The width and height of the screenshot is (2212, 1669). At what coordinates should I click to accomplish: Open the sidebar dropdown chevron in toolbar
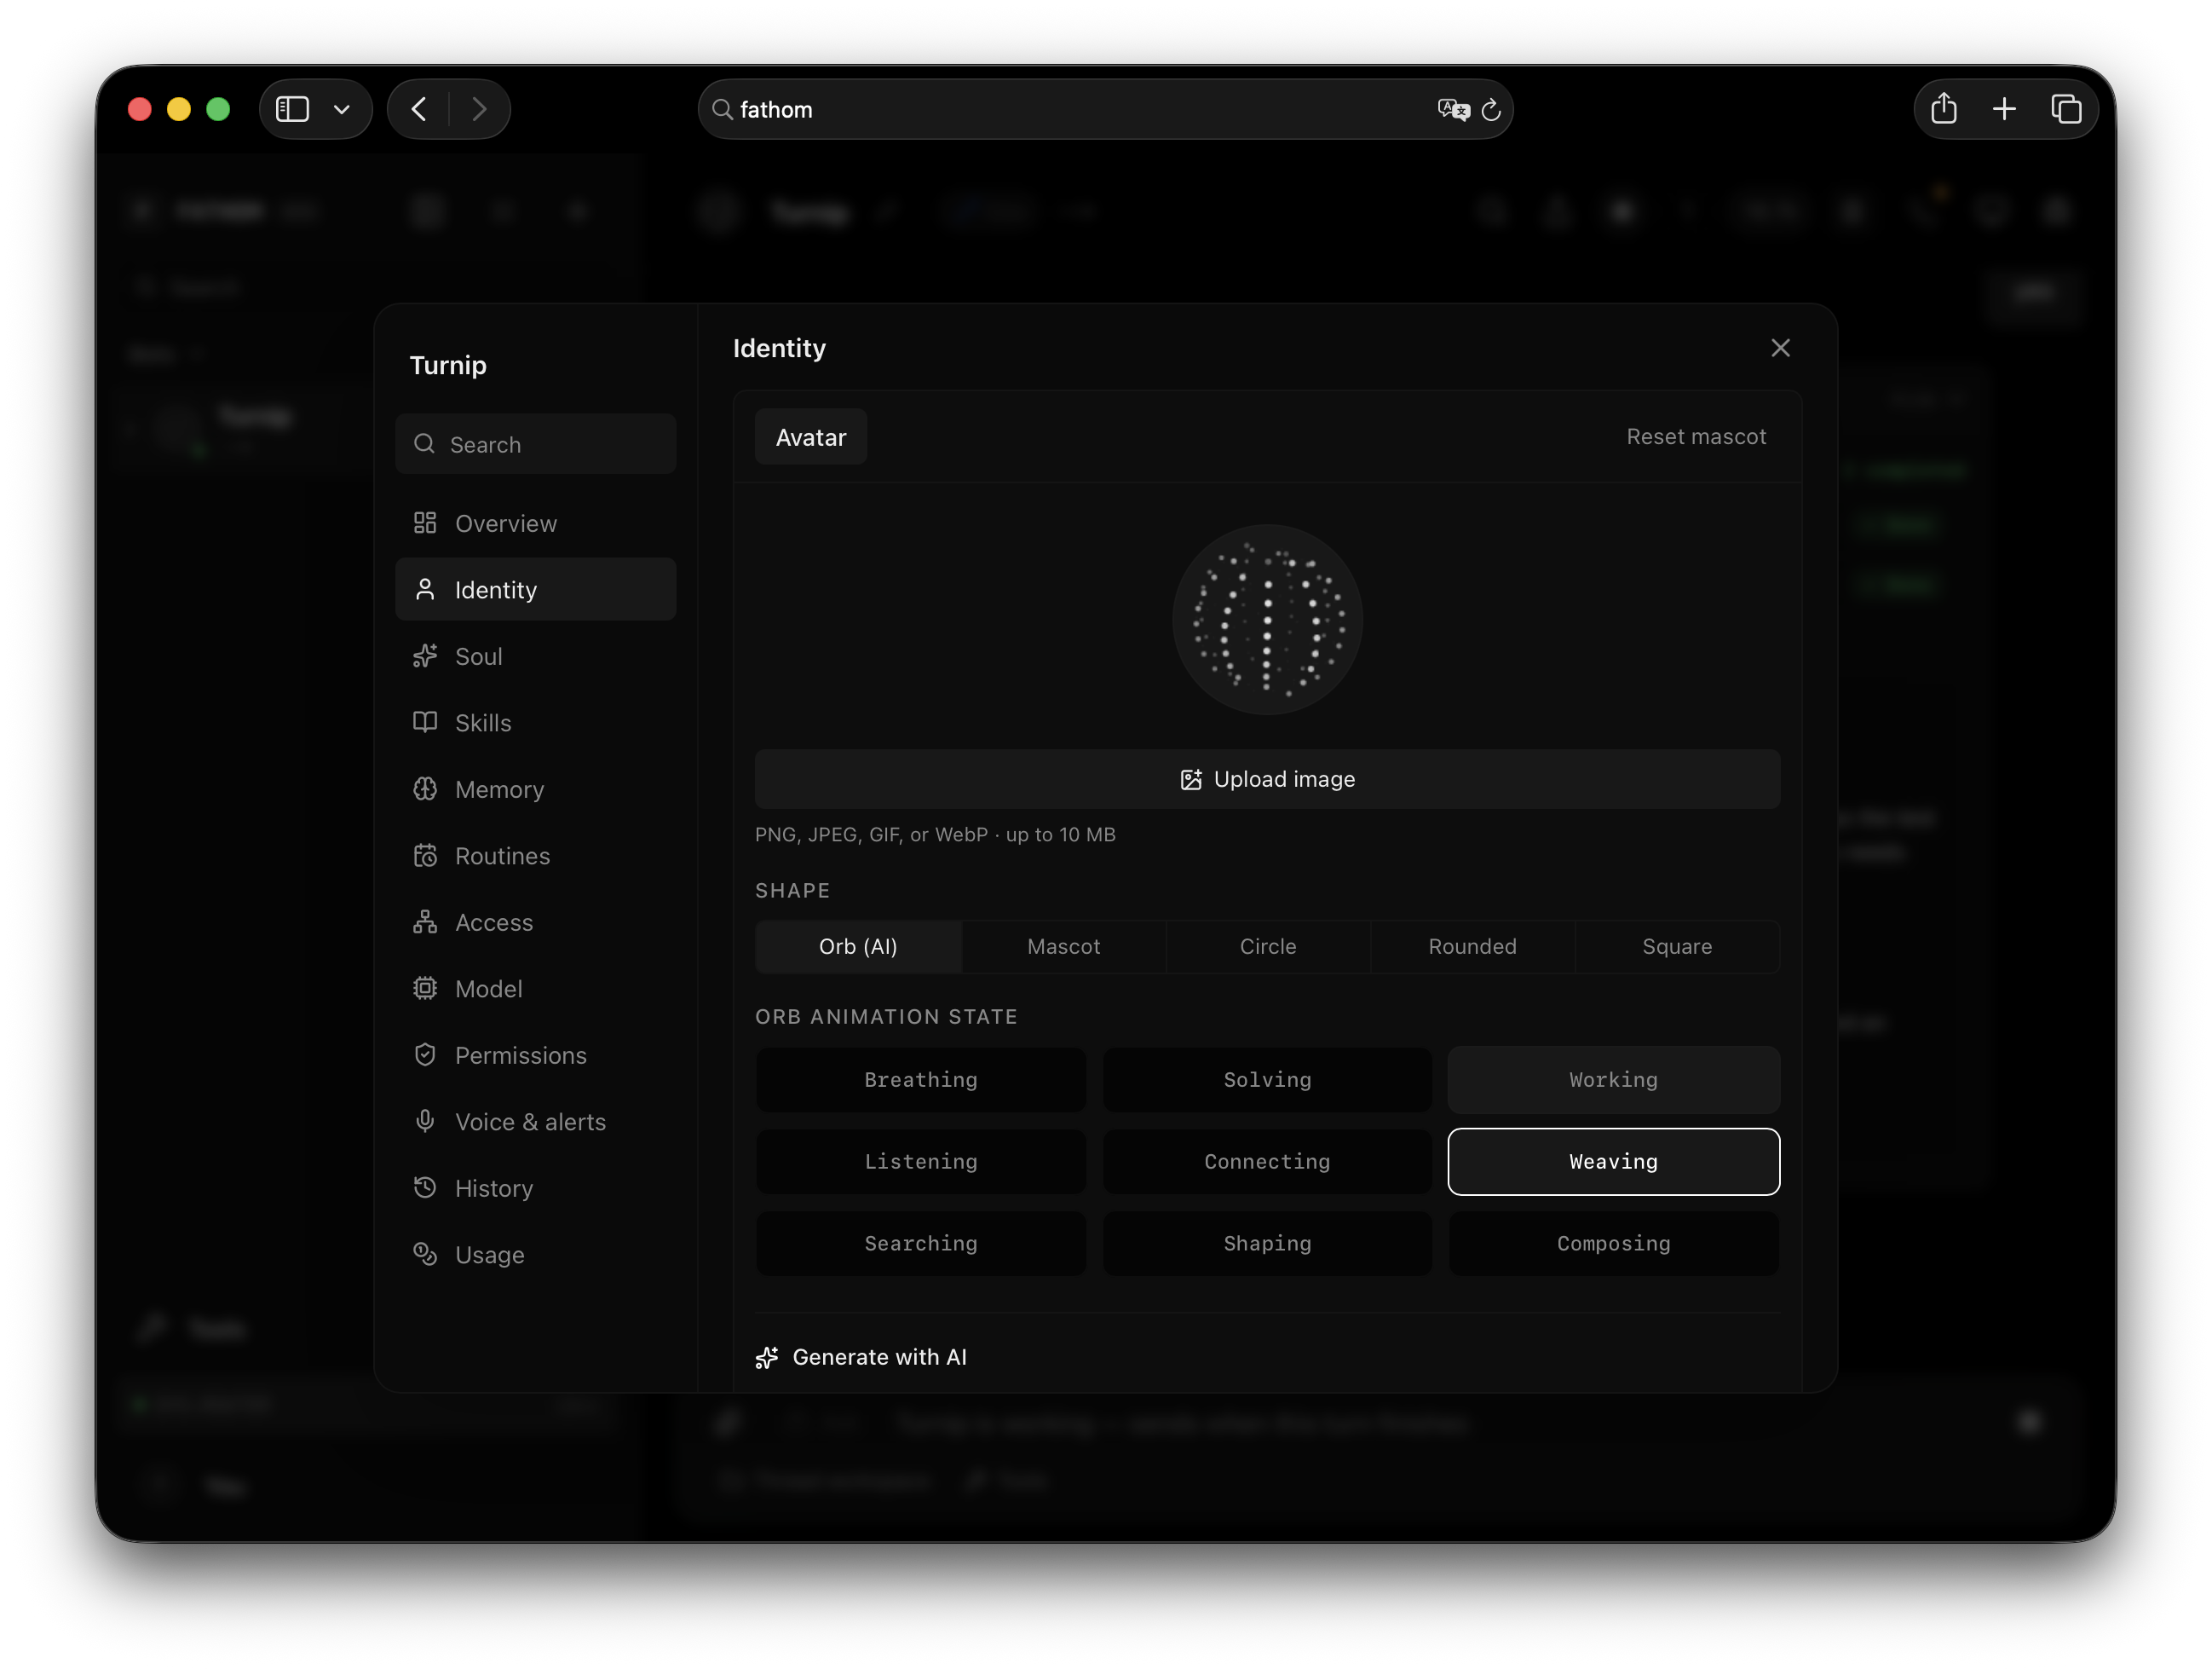(x=342, y=109)
